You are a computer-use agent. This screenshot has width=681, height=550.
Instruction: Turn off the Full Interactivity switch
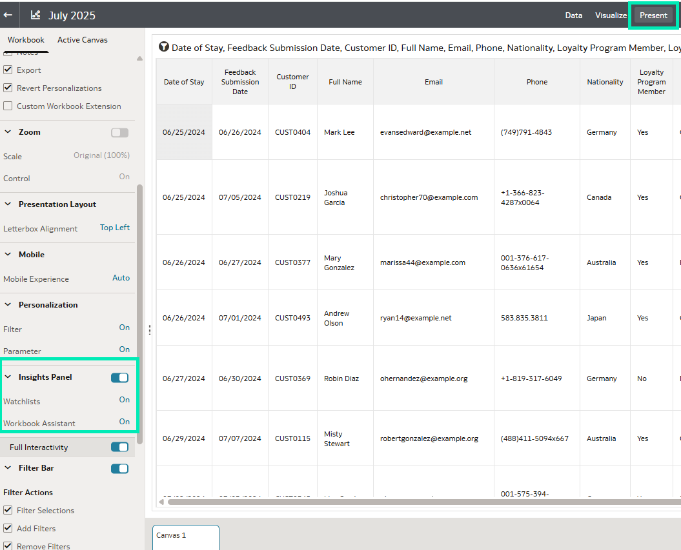(x=119, y=447)
